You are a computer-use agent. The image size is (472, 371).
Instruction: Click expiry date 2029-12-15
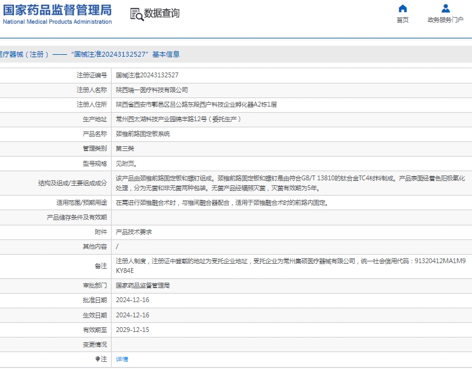[132, 330]
